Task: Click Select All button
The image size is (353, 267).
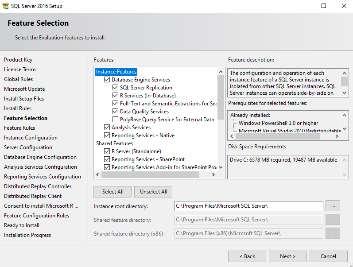Action: (112, 192)
